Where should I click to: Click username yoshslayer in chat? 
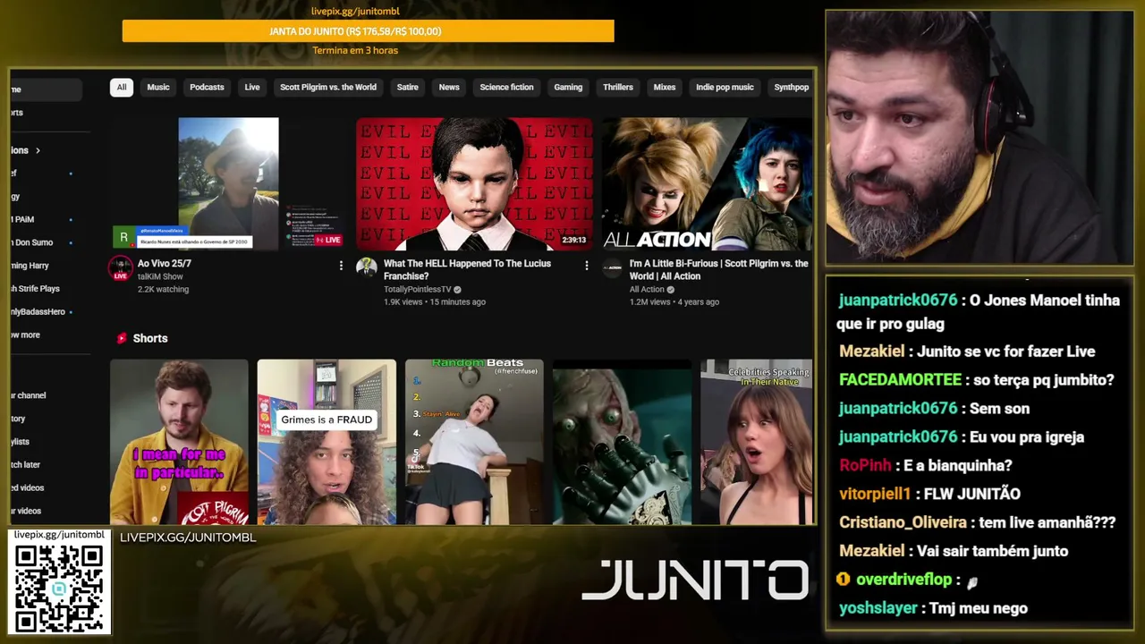878,608
